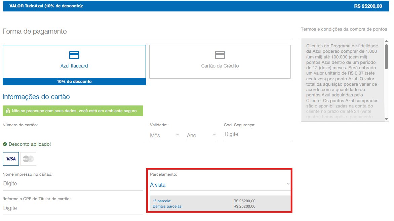Click the secure environment notice text

tap(74, 111)
